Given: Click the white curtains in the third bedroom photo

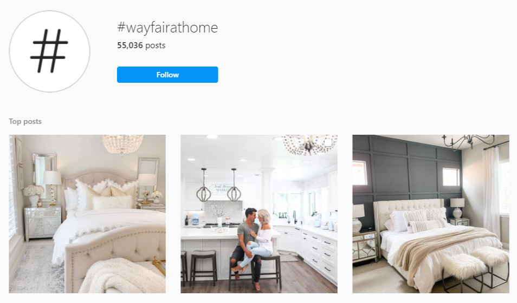Looking at the screenshot, I should tap(492, 191).
